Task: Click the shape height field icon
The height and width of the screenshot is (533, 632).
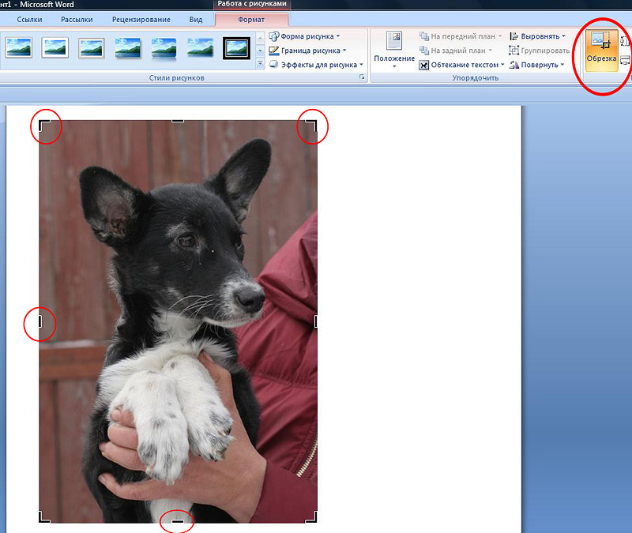Action: [625, 41]
